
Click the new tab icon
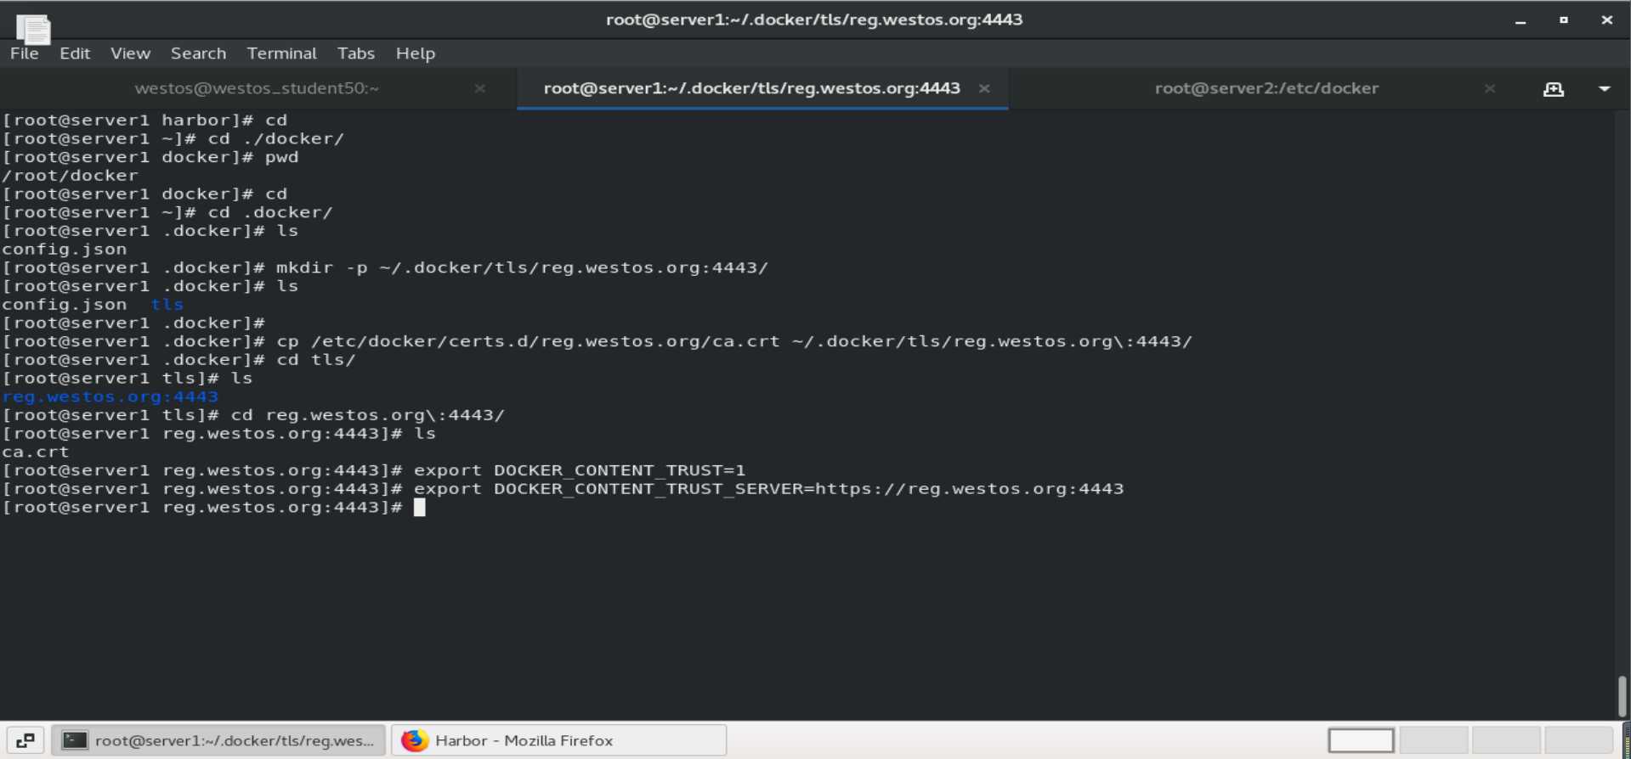tap(1553, 88)
